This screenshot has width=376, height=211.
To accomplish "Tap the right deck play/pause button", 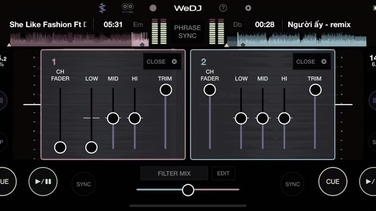I will click(x=368, y=182).
